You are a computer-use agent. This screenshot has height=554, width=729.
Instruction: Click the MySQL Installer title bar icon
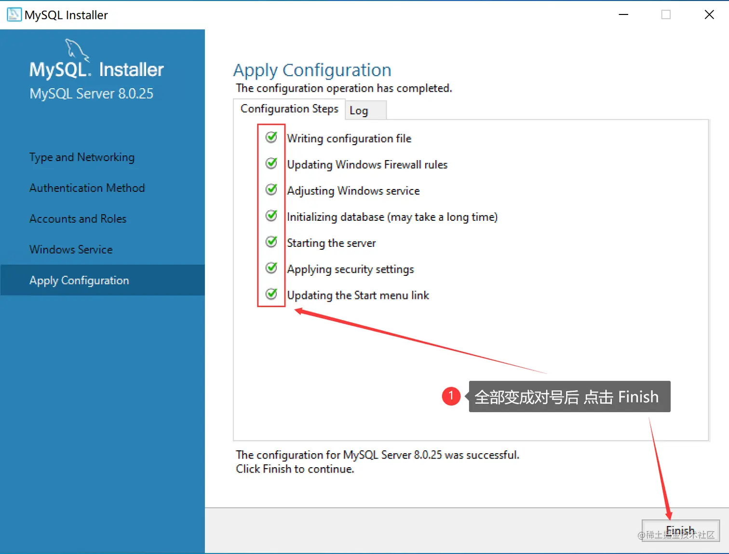(x=14, y=14)
